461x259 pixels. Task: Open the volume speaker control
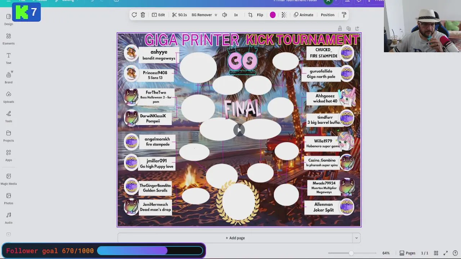tap(224, 15)
